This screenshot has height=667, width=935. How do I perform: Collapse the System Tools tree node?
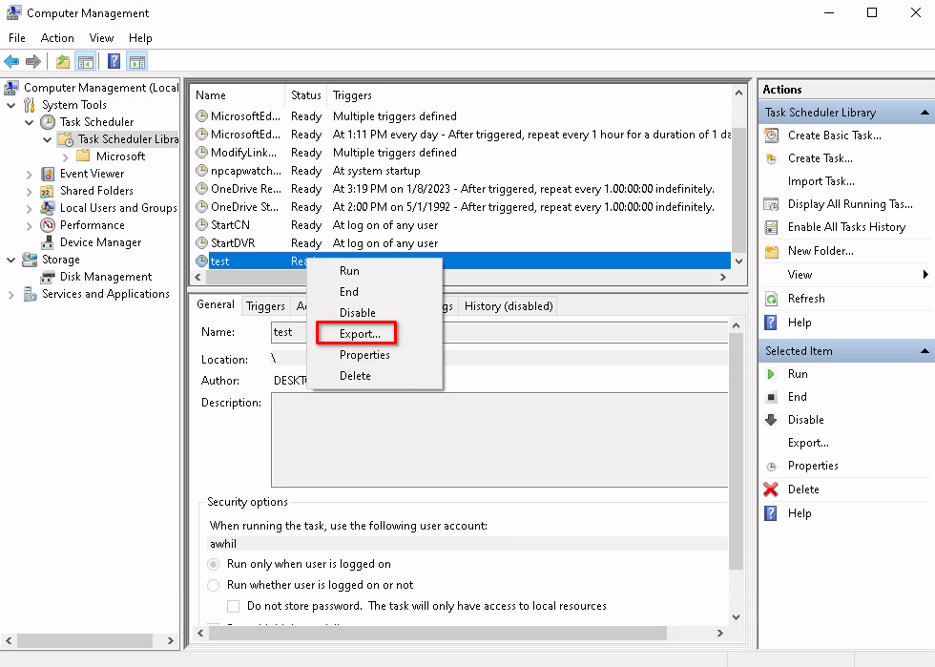click(x=10, y=105)
